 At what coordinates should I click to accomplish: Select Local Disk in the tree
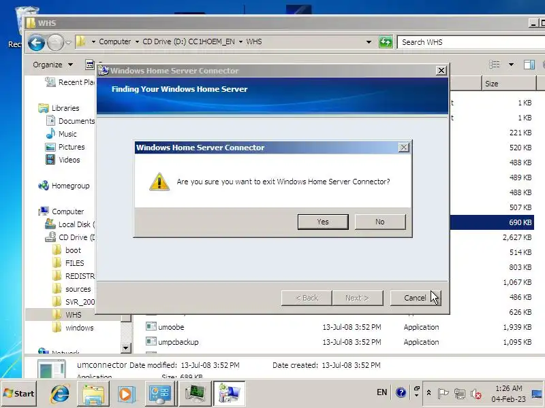(70, 224)
